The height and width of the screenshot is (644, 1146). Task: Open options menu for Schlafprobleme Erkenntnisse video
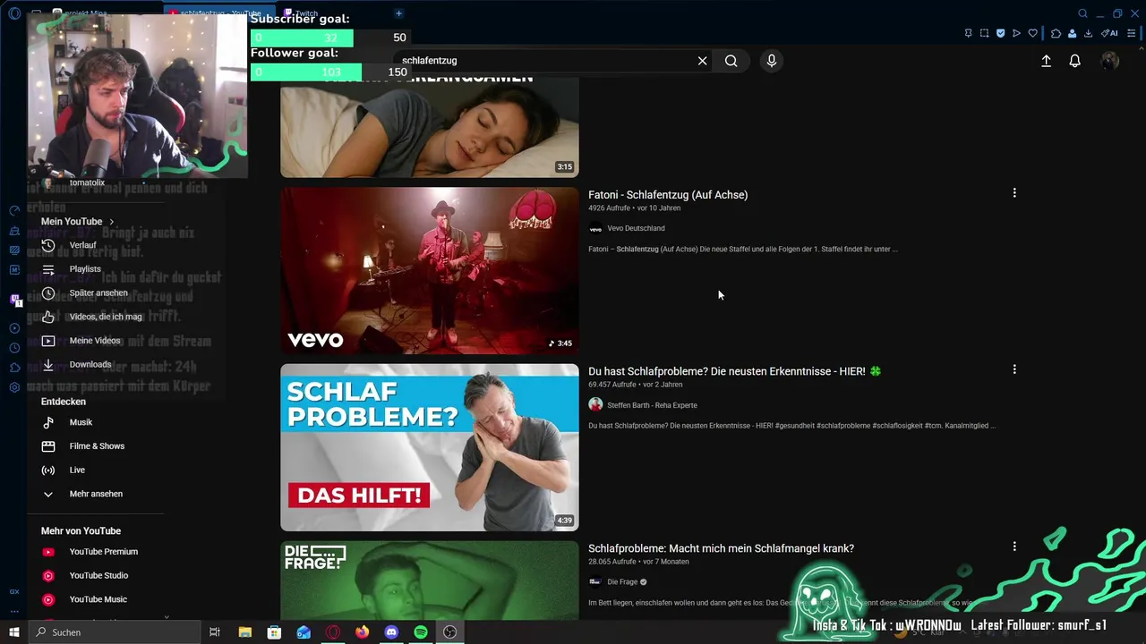[1014, 369]
